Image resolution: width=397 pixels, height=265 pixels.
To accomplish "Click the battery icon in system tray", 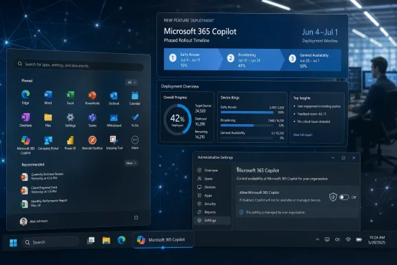I will (x=359, y=239).
